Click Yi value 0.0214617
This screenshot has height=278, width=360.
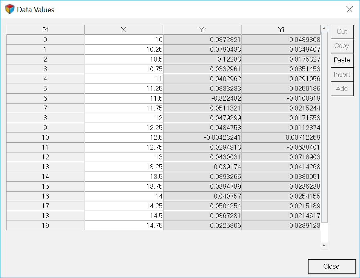pyautogui.click(x=281, y=216)
